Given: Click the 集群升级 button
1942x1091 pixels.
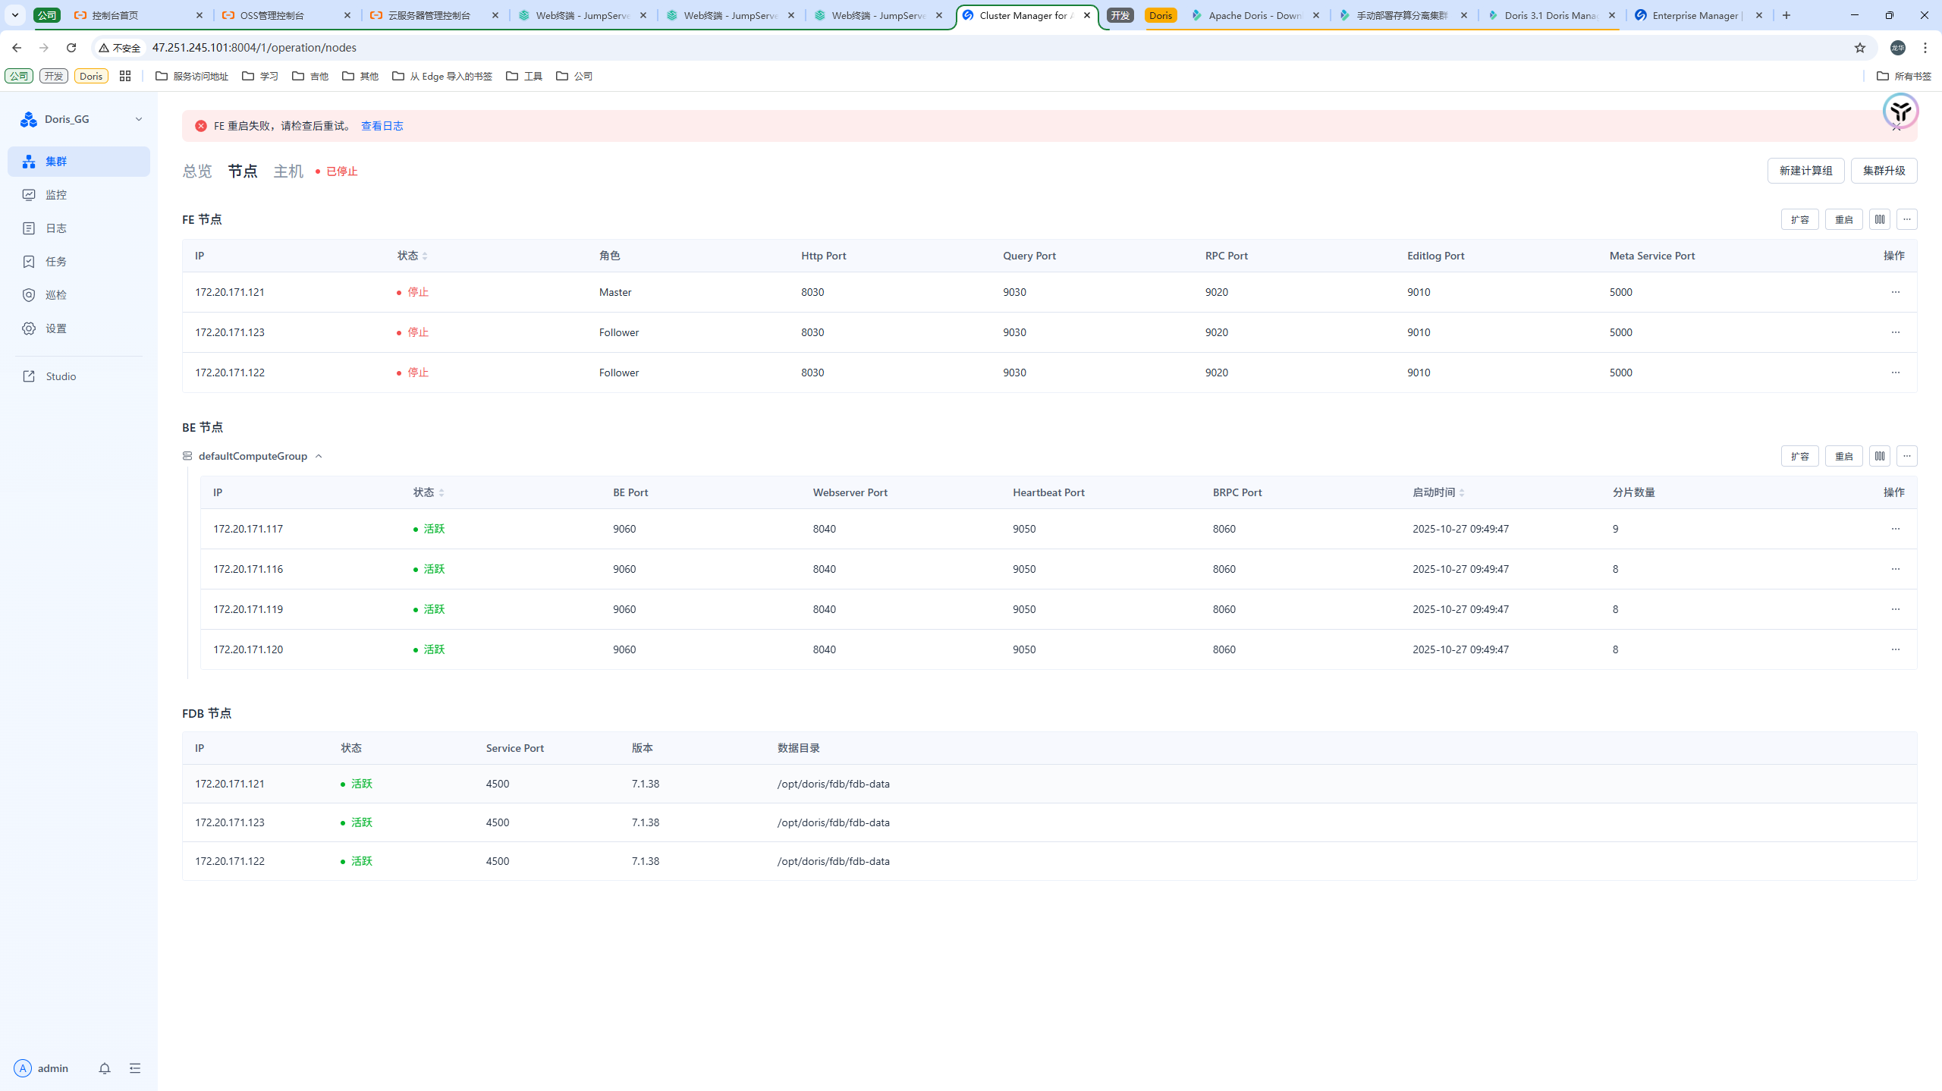Looking at the screenshot, I should [1884, 171].
